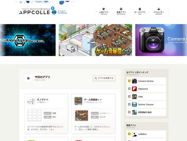Click the people icon above クリエイター
The width and height of the screenshot is (187, 141).
coord(159,9)
